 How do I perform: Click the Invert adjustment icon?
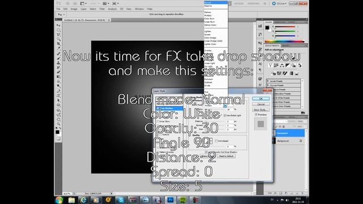(273, 74)
